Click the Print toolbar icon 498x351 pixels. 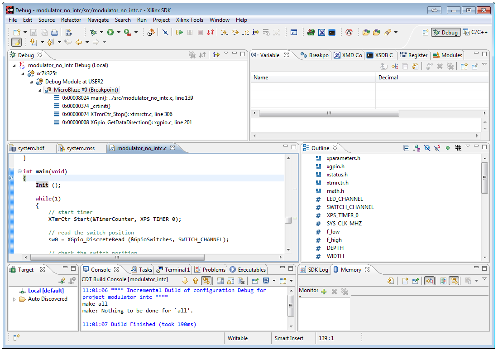click(x=55, y=32)
